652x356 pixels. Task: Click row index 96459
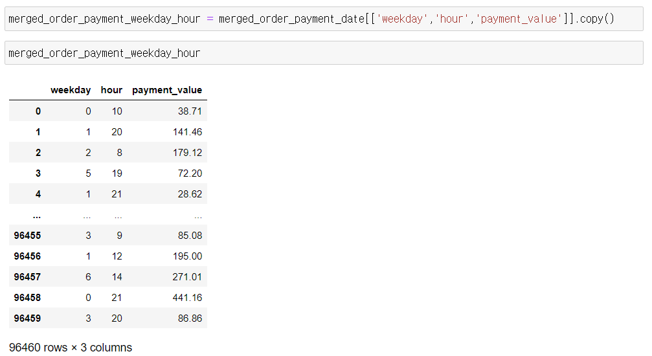(27, 318)
